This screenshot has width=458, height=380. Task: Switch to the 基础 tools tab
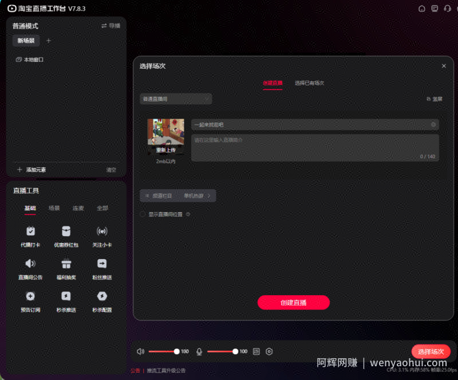pyautogui.click(x=30, y=208)
